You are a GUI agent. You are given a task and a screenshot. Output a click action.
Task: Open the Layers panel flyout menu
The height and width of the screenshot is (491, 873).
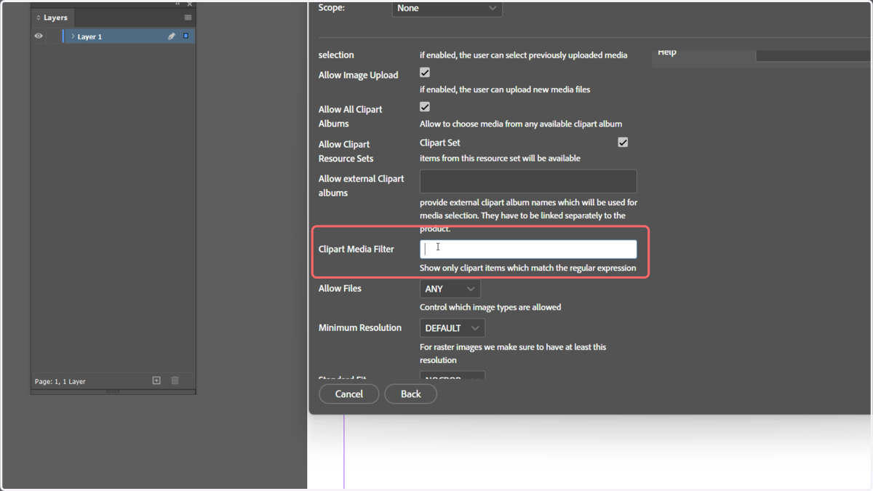188,17
